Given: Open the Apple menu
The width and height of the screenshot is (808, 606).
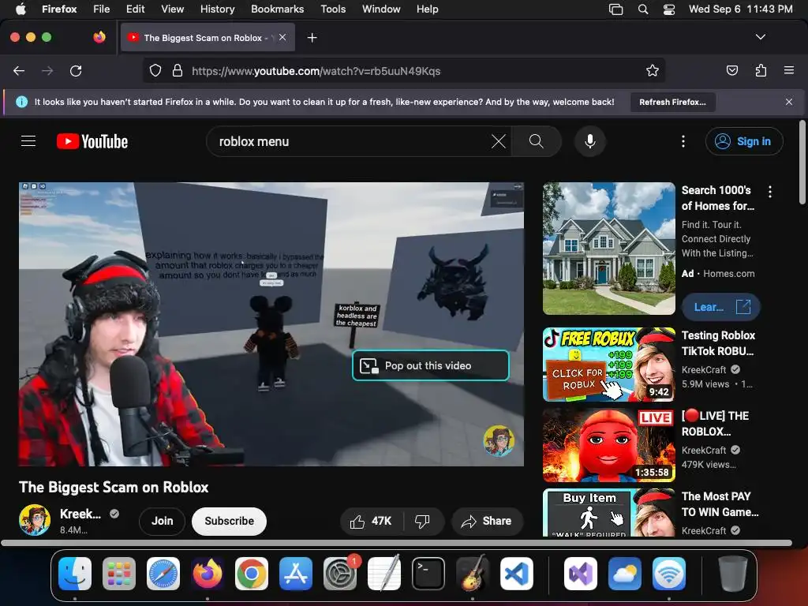Looking at the screenshot, I should (21, 9).
